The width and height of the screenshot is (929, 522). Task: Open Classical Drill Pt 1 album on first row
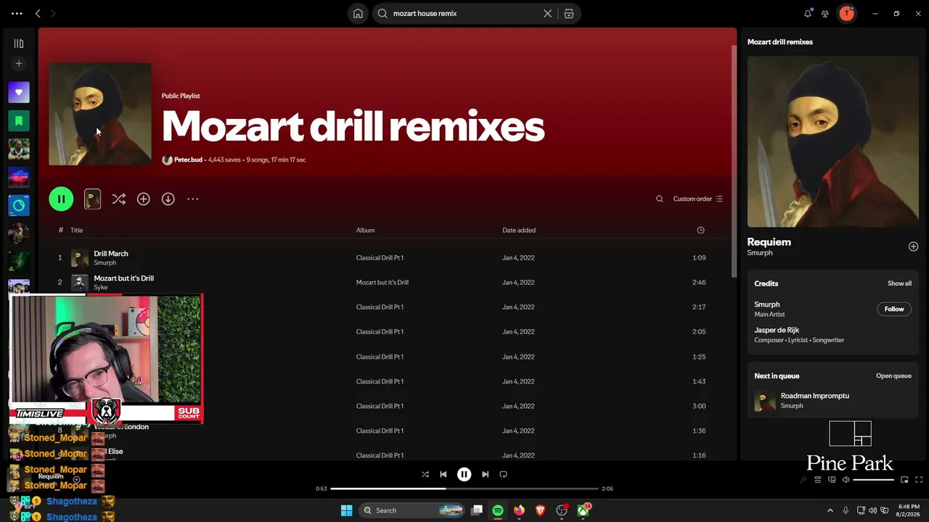(x=380, y=257)
